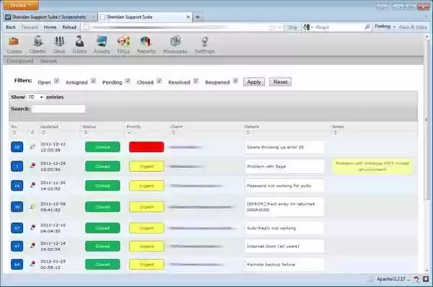Viewport: 433px width, 287px height.
Task: Click note icon on Opera throwing error row
Action: tap(32, 146)
